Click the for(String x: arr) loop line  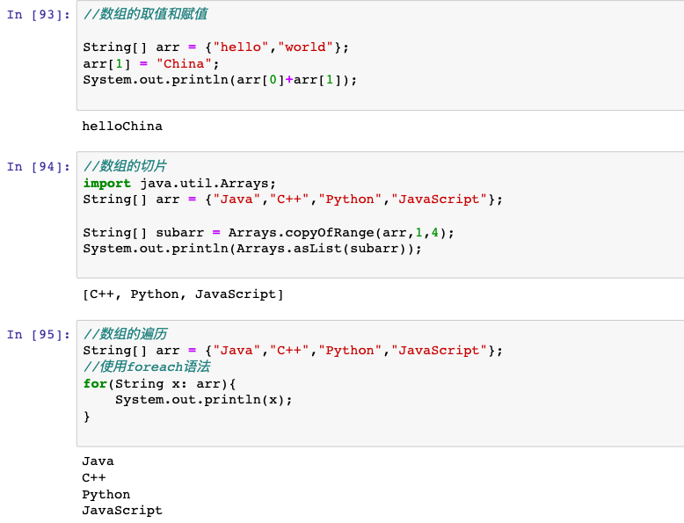point(160,384)
